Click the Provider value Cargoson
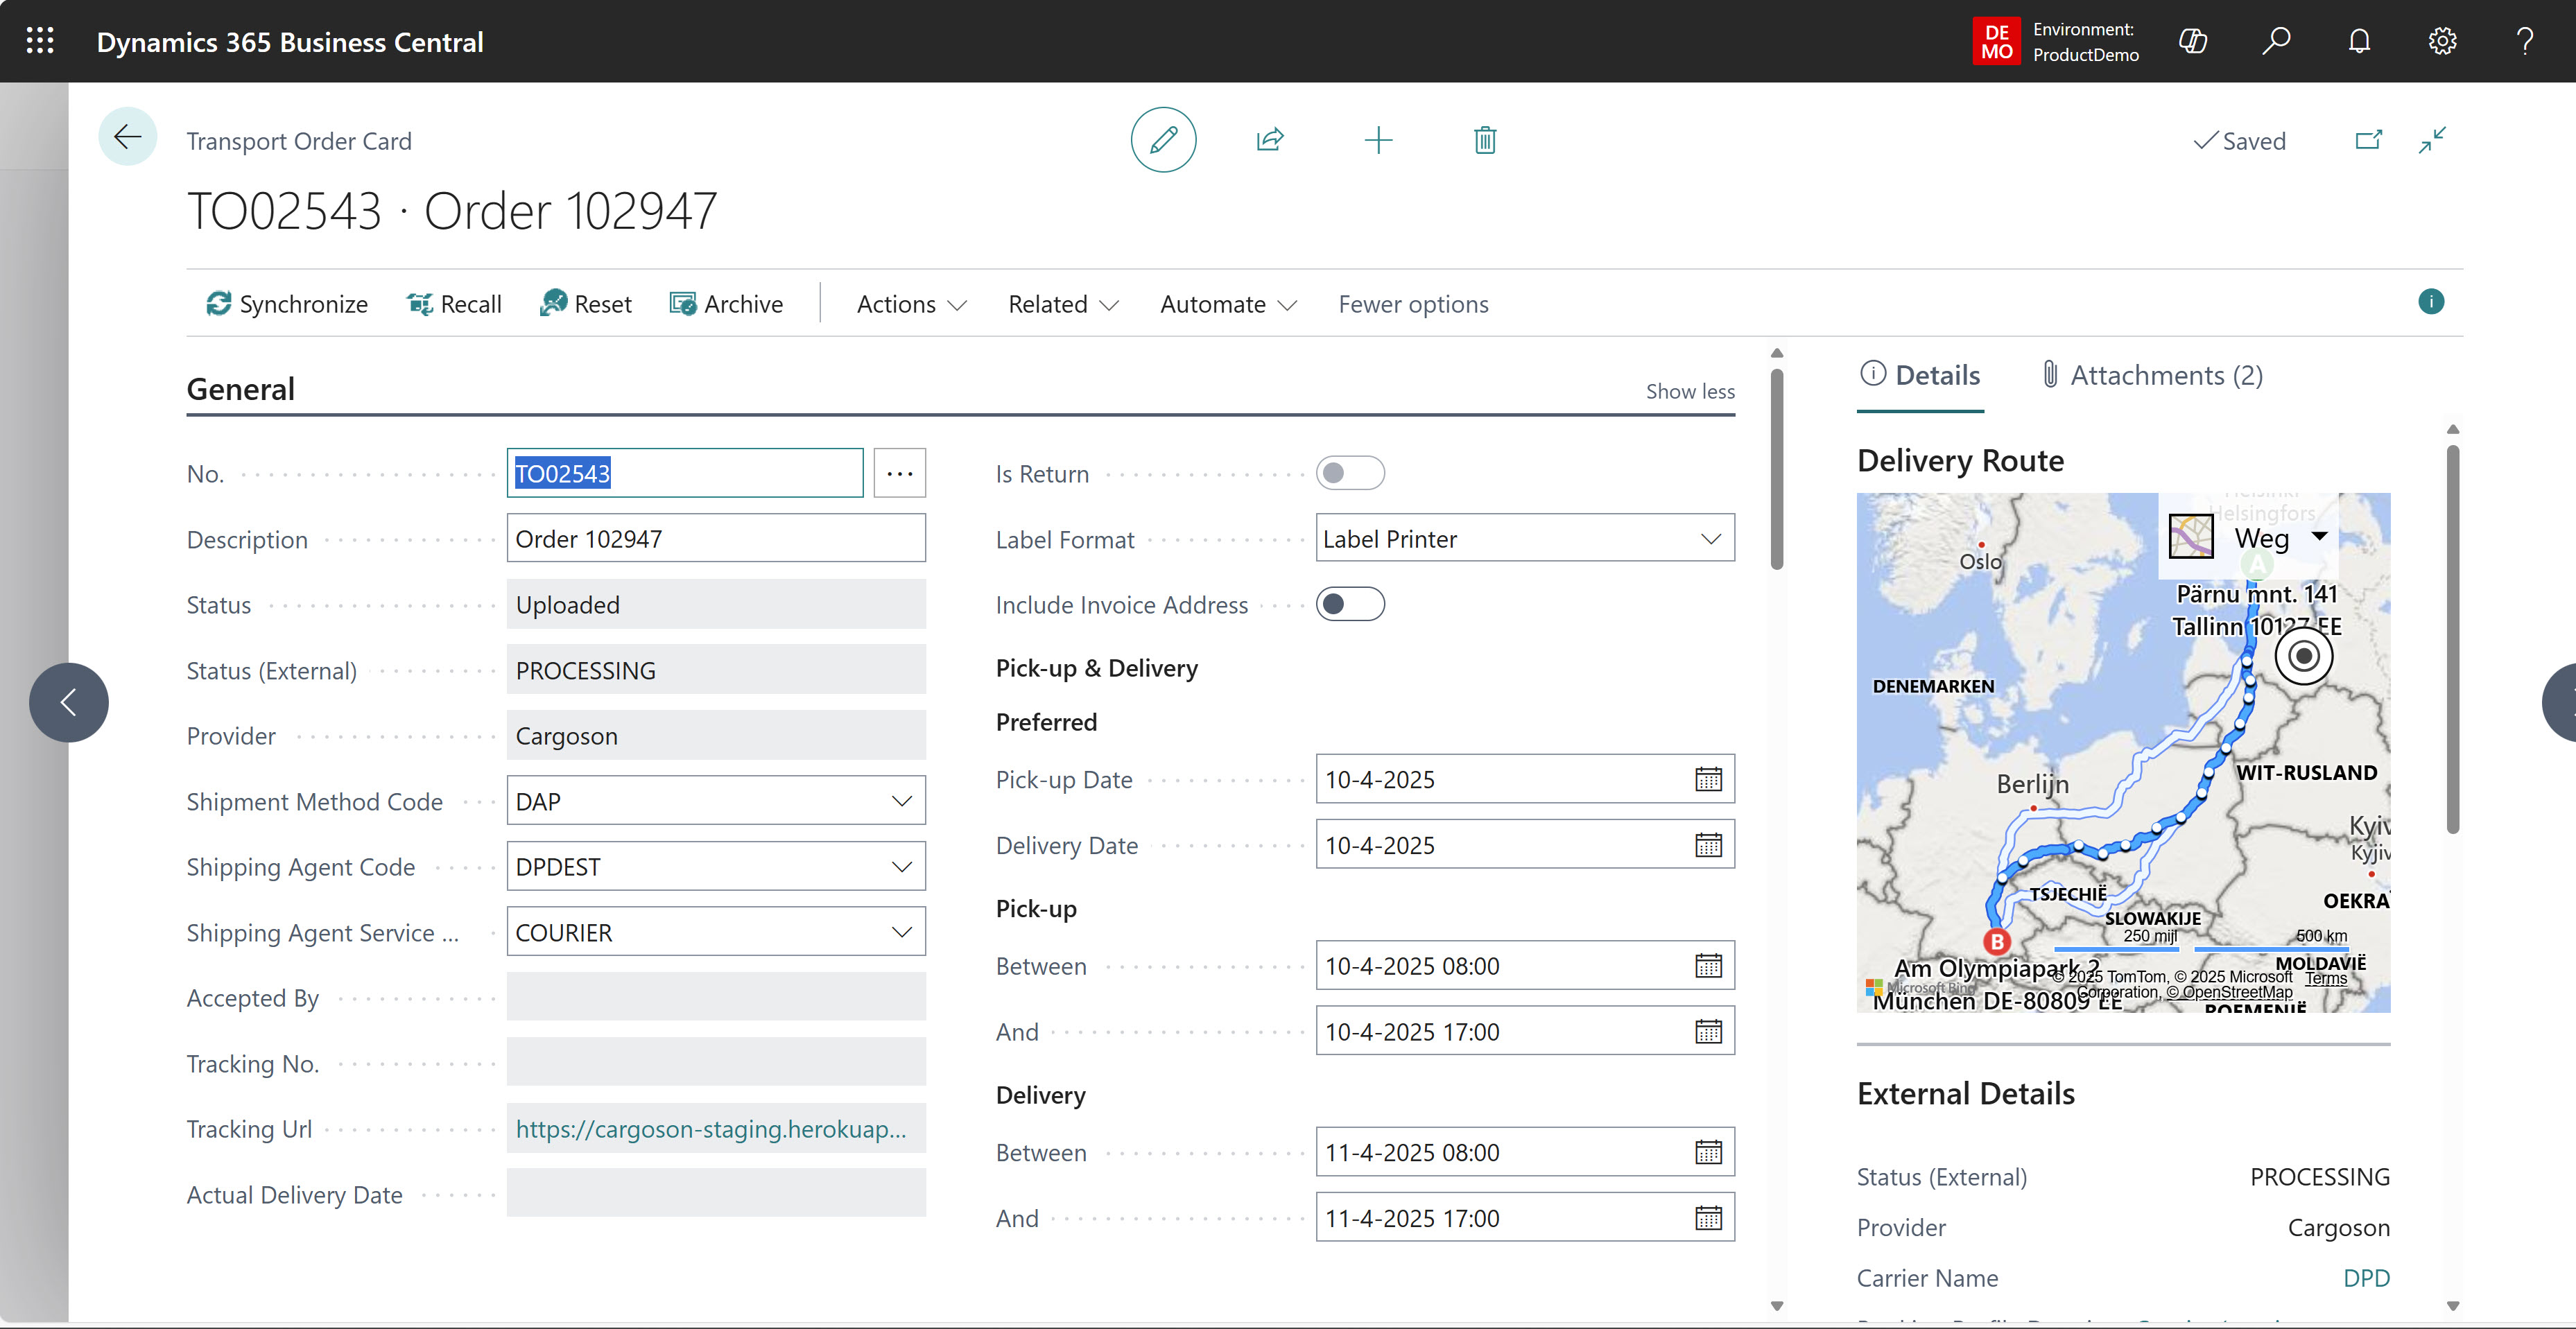2576x1329 pixels. [716, 736]
